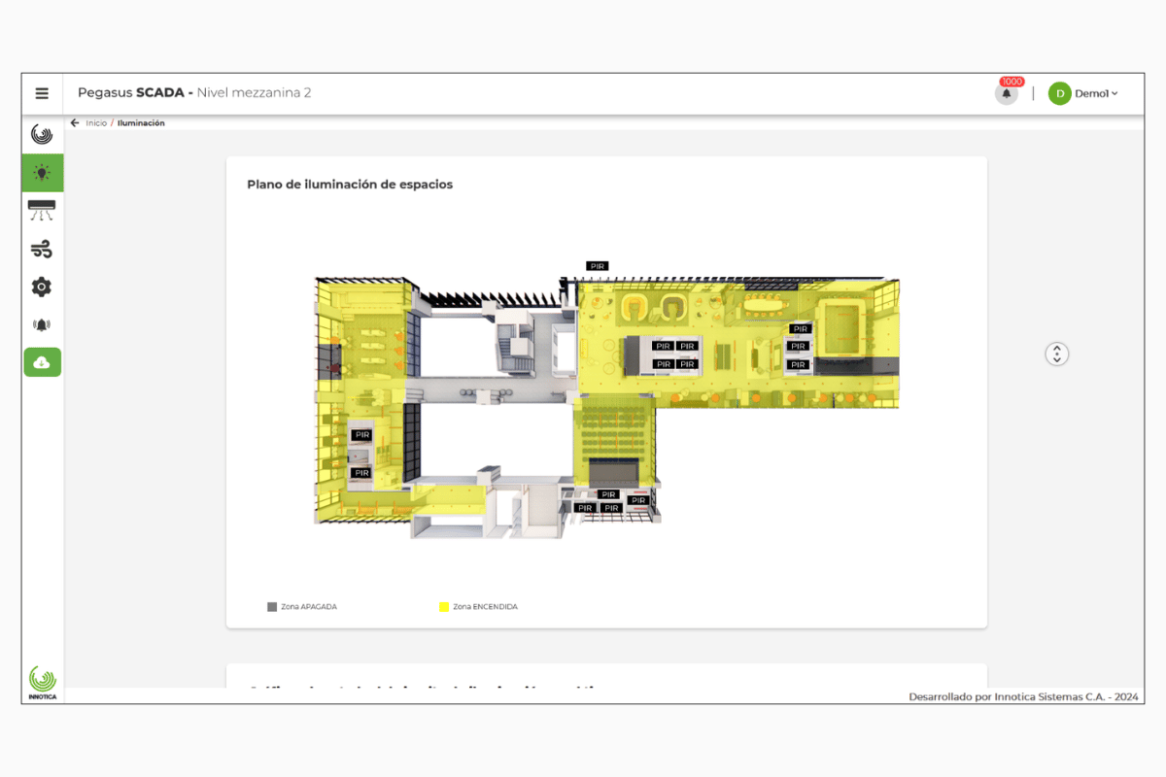Screen dimensions: 1166x777
Task: Click the 'Zona APAGADA' legend text
Action: coord(309,607)
